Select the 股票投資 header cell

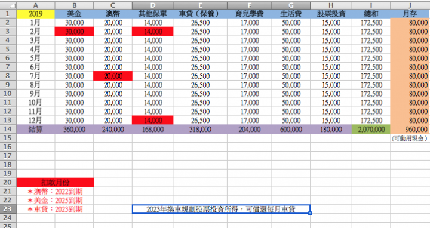coord(331,14)
